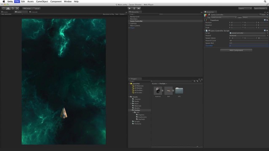Open the Project Create dropdown

pyautogui.click(x=132, y=81)
